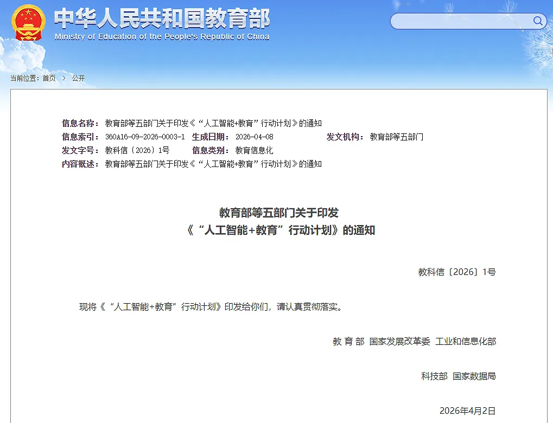Click the national emblem logo

click(28, 23)
